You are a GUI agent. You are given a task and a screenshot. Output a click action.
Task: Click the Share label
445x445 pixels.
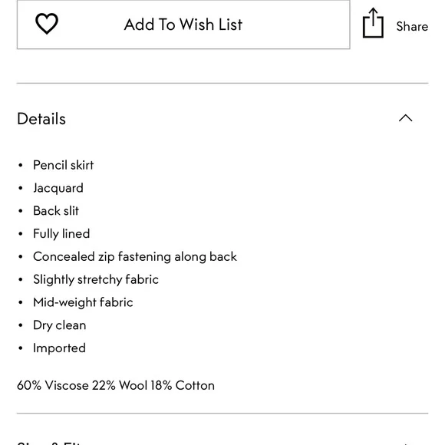point(412,26)
